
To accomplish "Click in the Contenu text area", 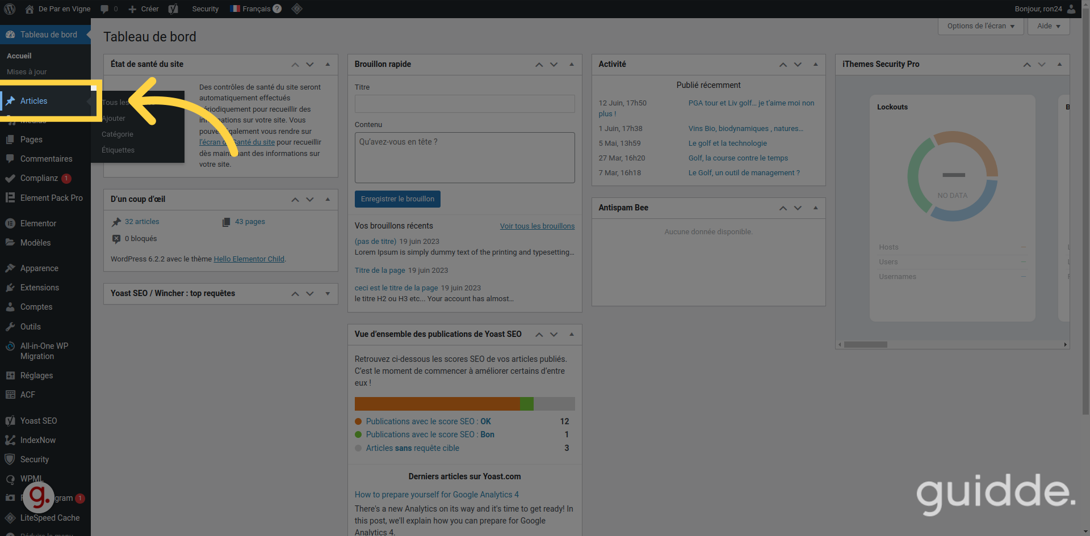I will [x=464, y=158].
